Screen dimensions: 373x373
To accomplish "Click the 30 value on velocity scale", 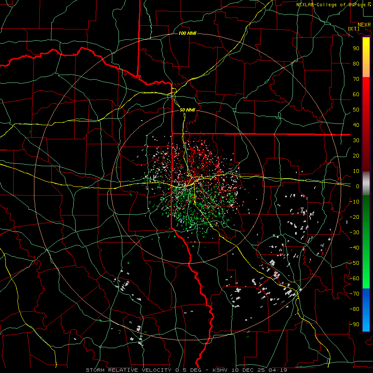I will tap(356, 140).
